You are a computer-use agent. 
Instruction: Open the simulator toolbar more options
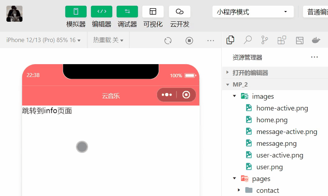coord(211,41)
